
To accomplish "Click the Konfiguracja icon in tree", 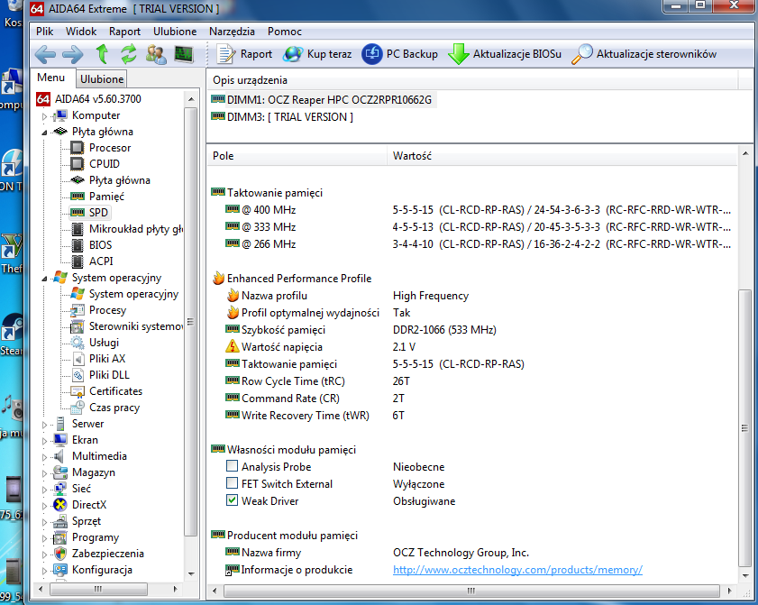I will pyautogui.click(x=60, y=570).
